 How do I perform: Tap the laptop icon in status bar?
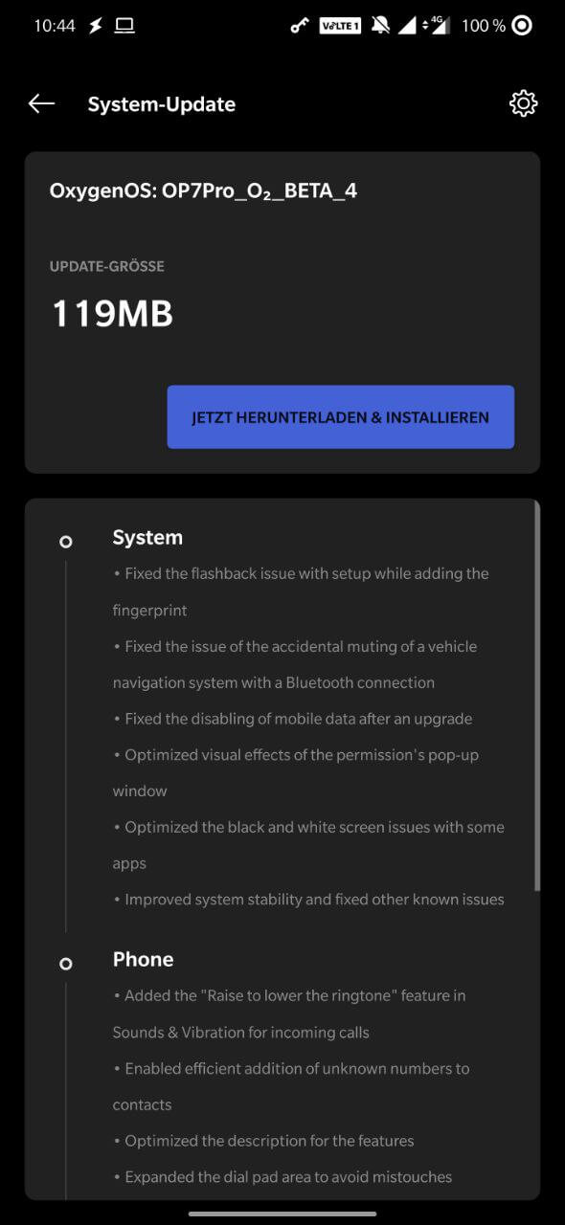[124, 26]
